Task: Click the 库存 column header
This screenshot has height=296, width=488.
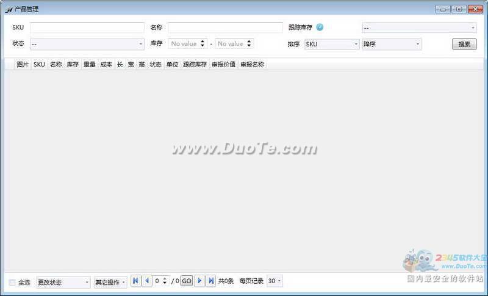Action: tap(73, 64)
